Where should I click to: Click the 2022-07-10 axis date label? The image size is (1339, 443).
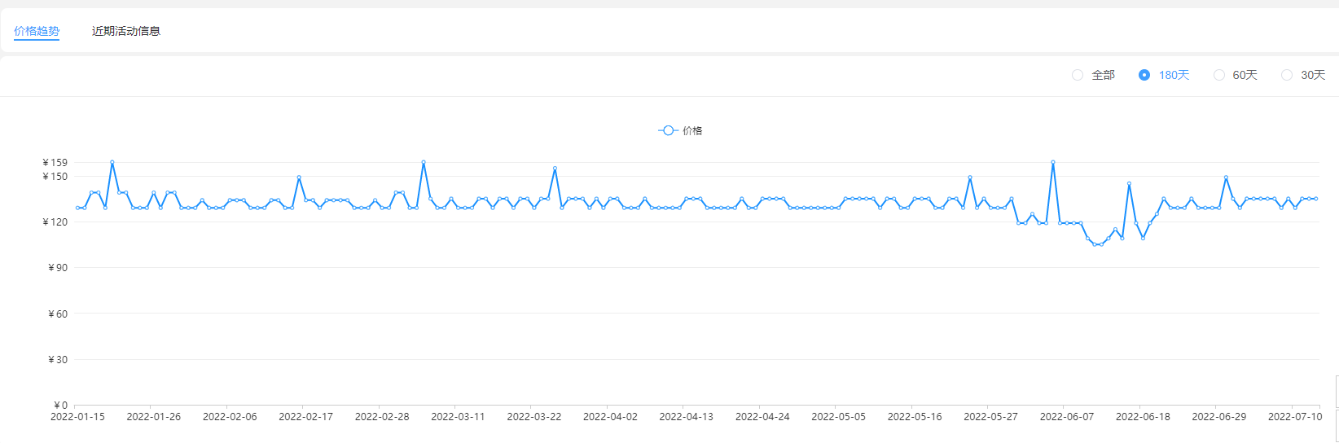click(x=1295, y=416)
